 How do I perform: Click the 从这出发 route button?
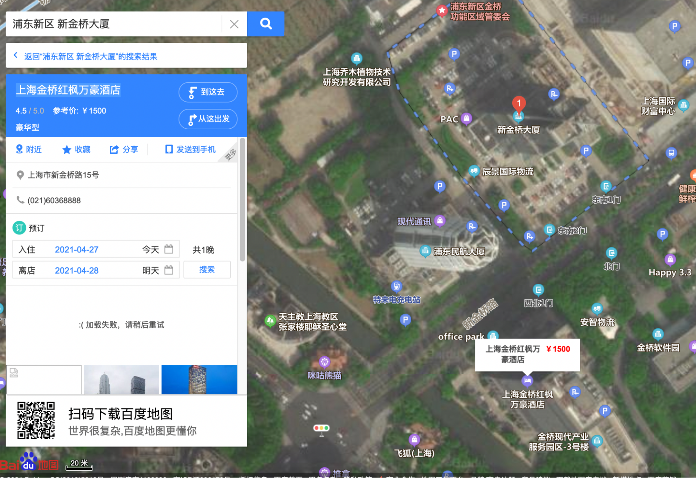(x=208, y=119)
